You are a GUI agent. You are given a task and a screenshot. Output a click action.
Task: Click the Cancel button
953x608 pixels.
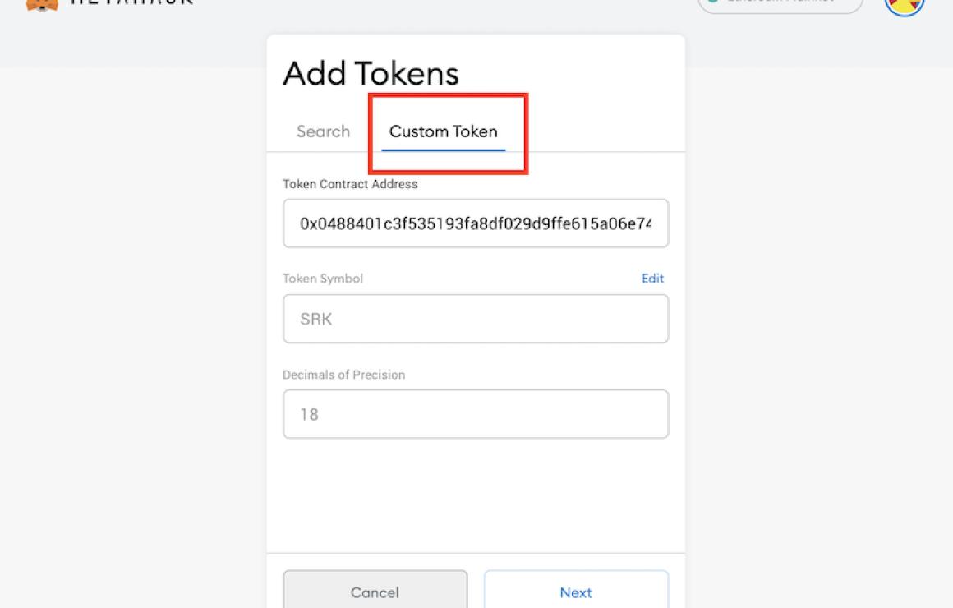click(375, 590)
